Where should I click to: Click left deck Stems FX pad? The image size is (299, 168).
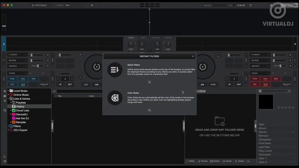[44, 84]
